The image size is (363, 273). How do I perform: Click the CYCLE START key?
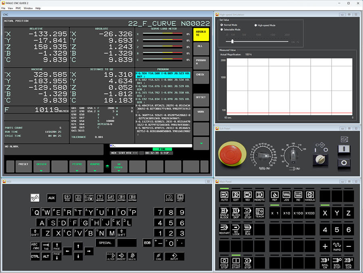(236, 263)
